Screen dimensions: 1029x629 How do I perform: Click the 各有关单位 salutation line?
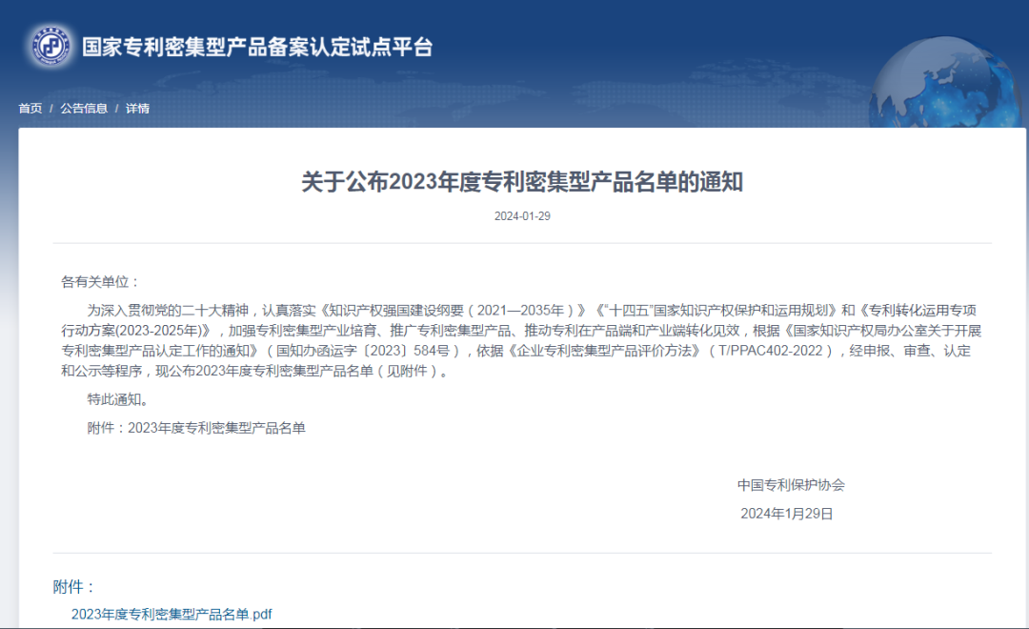coord(100,281)
